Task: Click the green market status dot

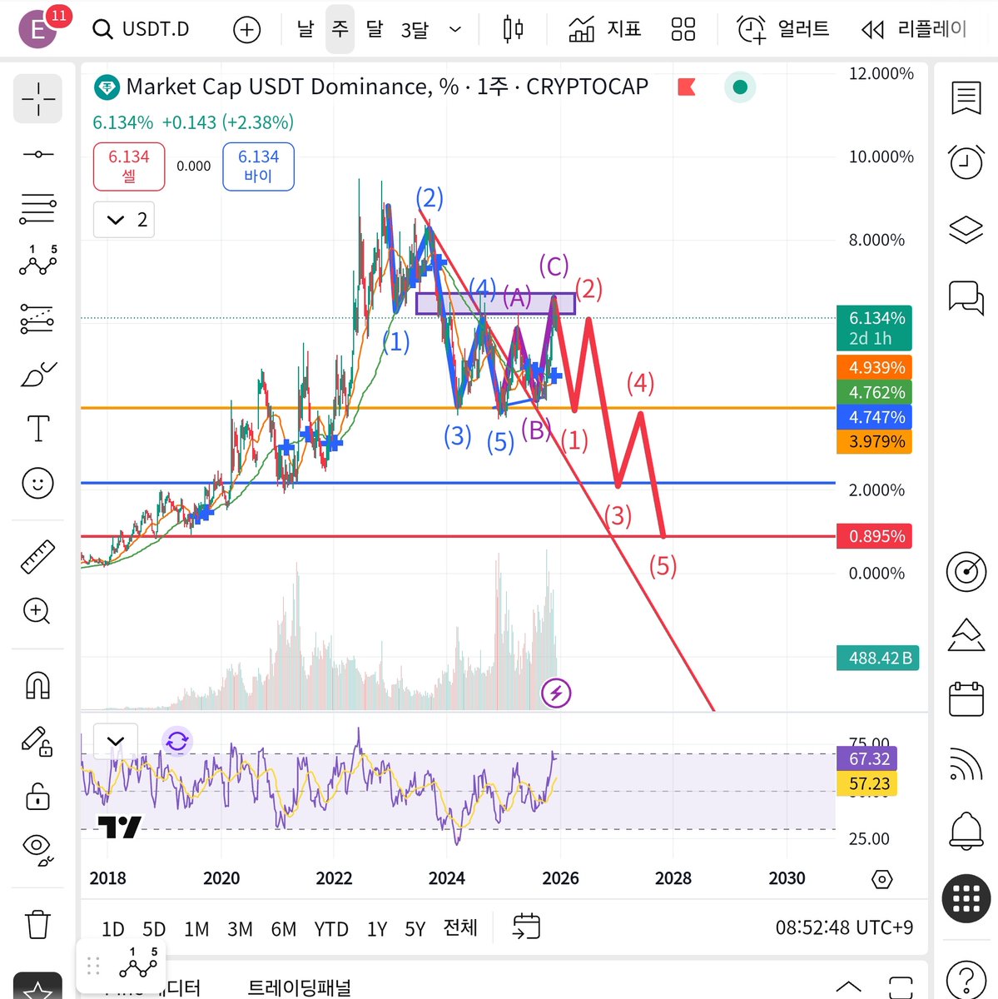Action: 740,87
